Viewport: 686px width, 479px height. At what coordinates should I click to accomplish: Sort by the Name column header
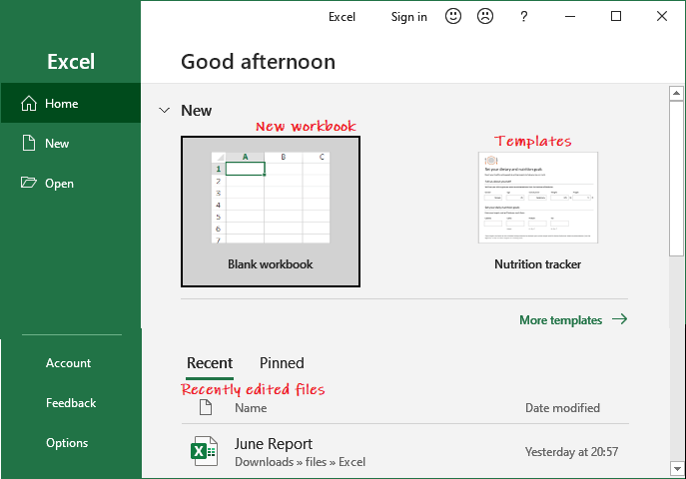coord(251,408)
